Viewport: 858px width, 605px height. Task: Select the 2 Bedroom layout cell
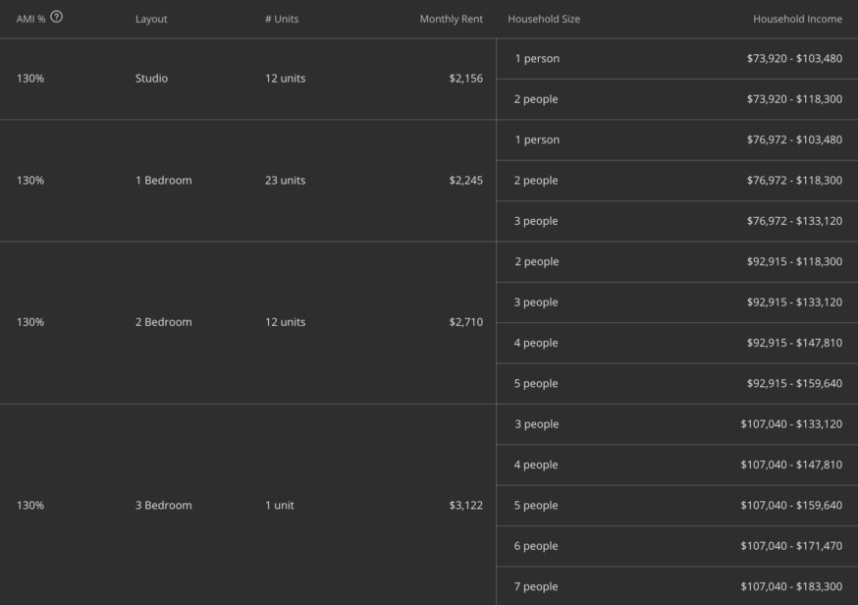[x=163, y=322]
